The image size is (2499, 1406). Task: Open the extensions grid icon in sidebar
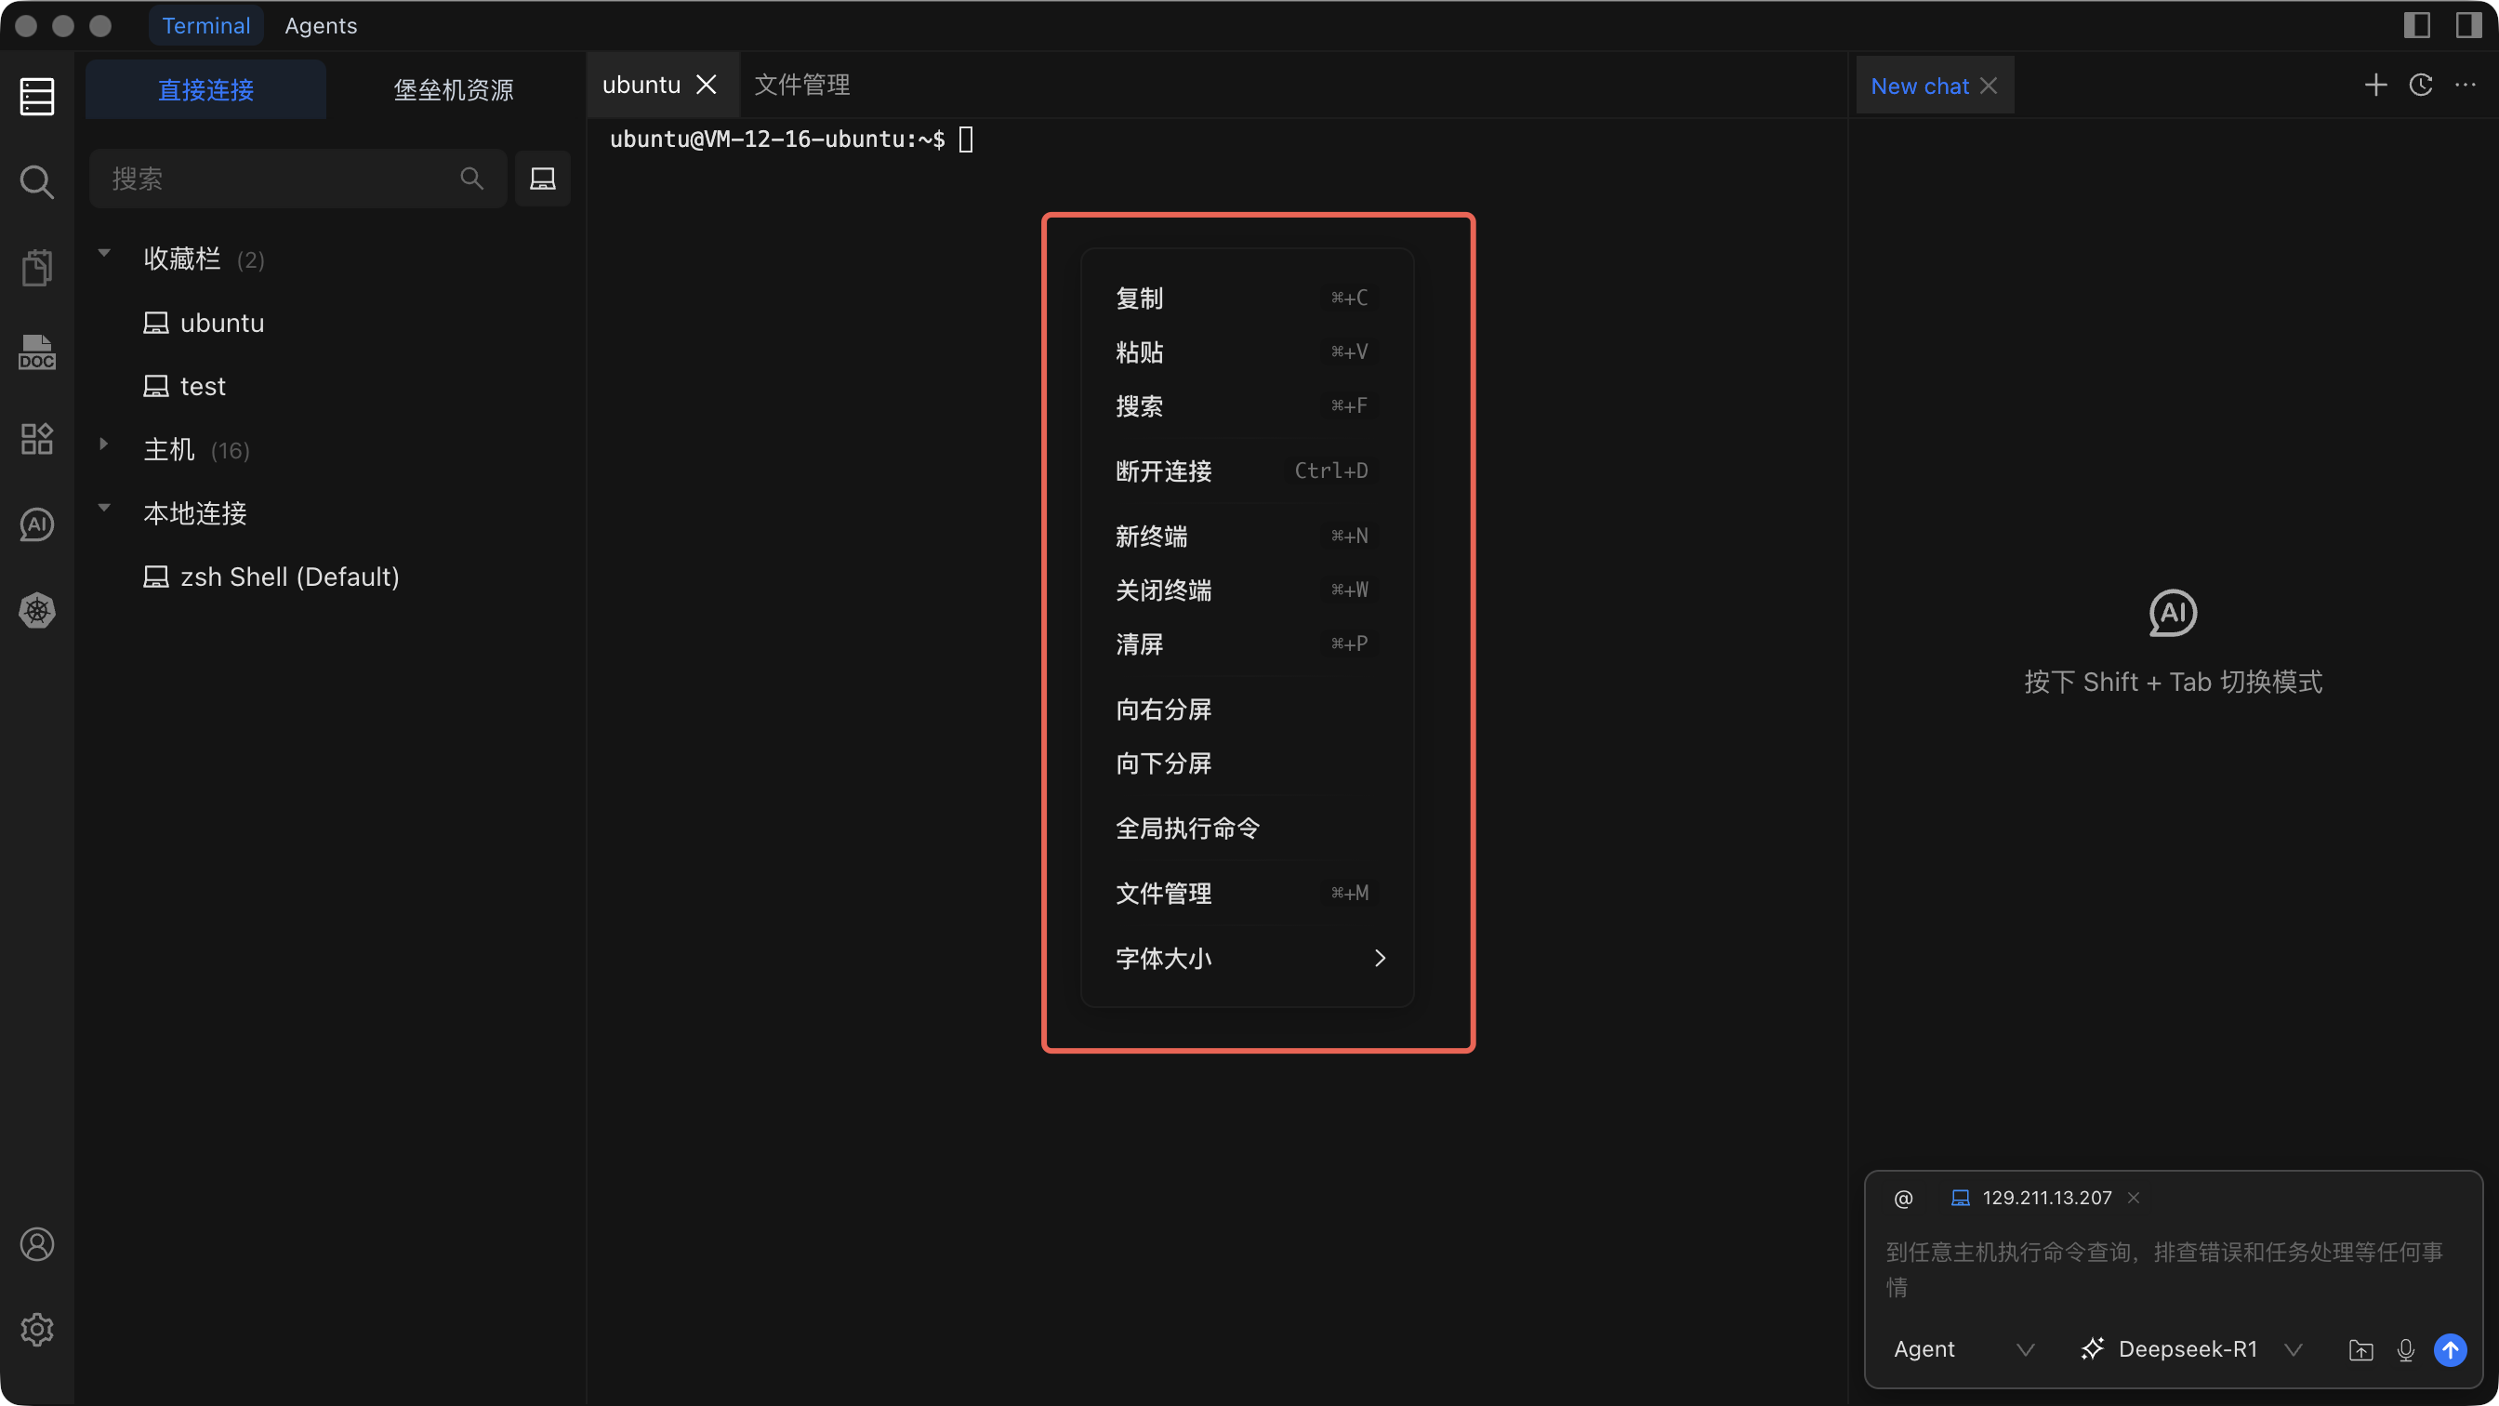[x=37, y=439]
